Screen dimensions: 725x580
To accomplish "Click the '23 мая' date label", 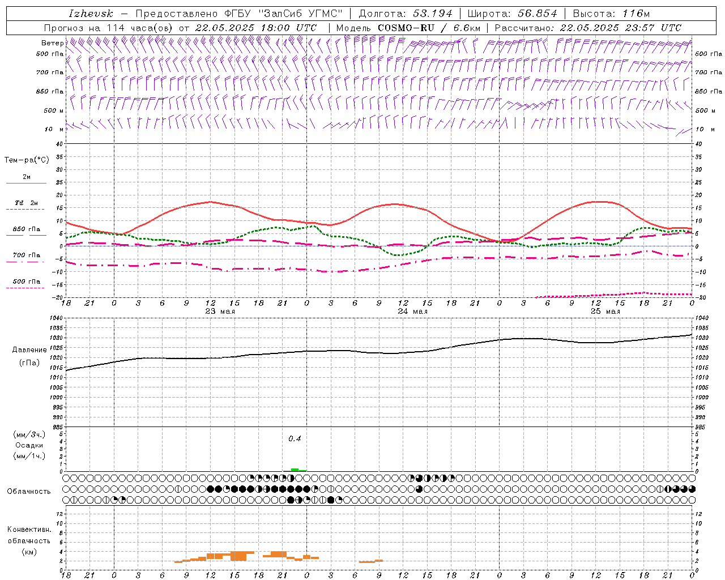I will [220, 312].
